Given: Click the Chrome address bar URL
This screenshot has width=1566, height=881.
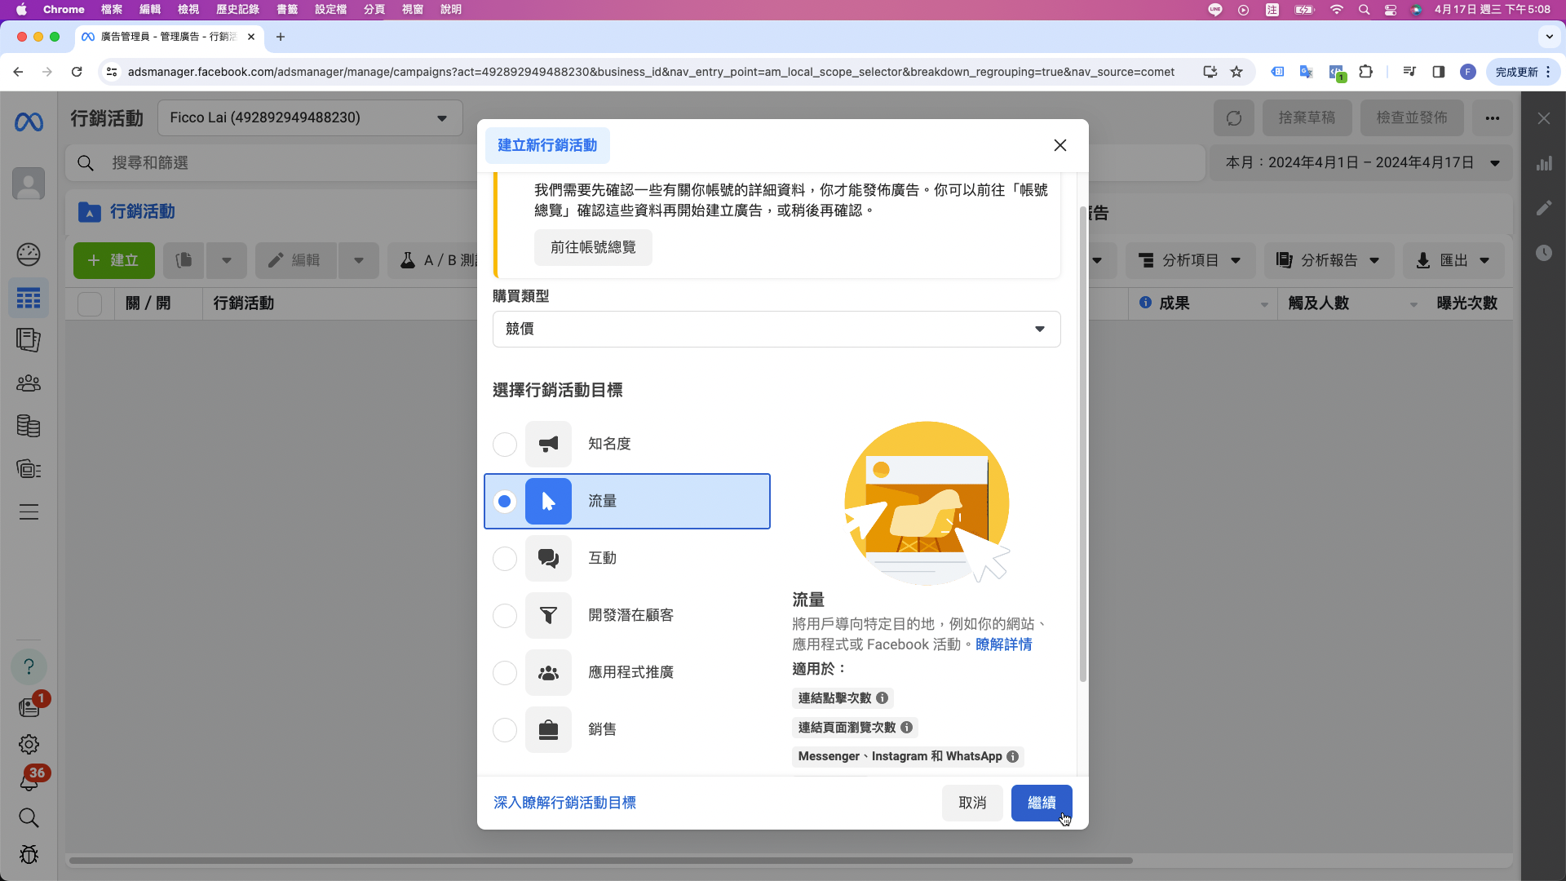Looking at the screenshot, I should [x=651, y=72].
